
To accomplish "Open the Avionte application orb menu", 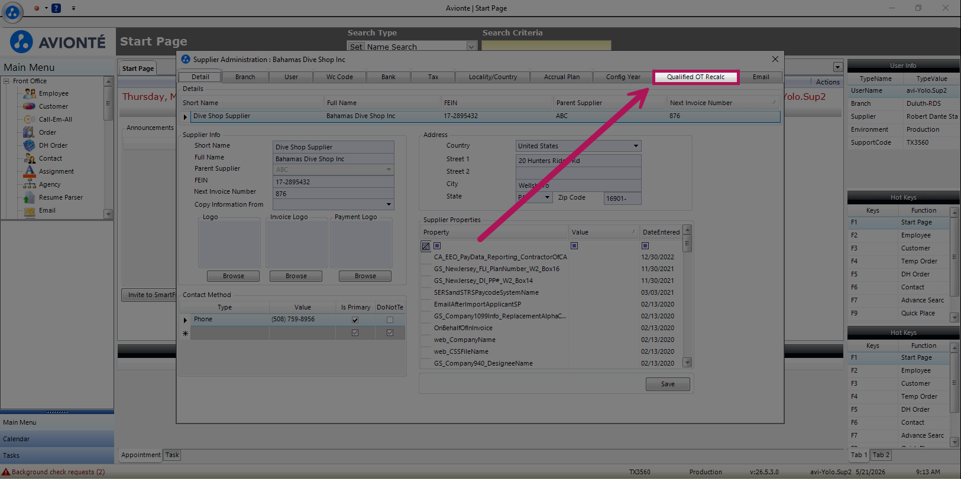I will click(x=12, y=12).
